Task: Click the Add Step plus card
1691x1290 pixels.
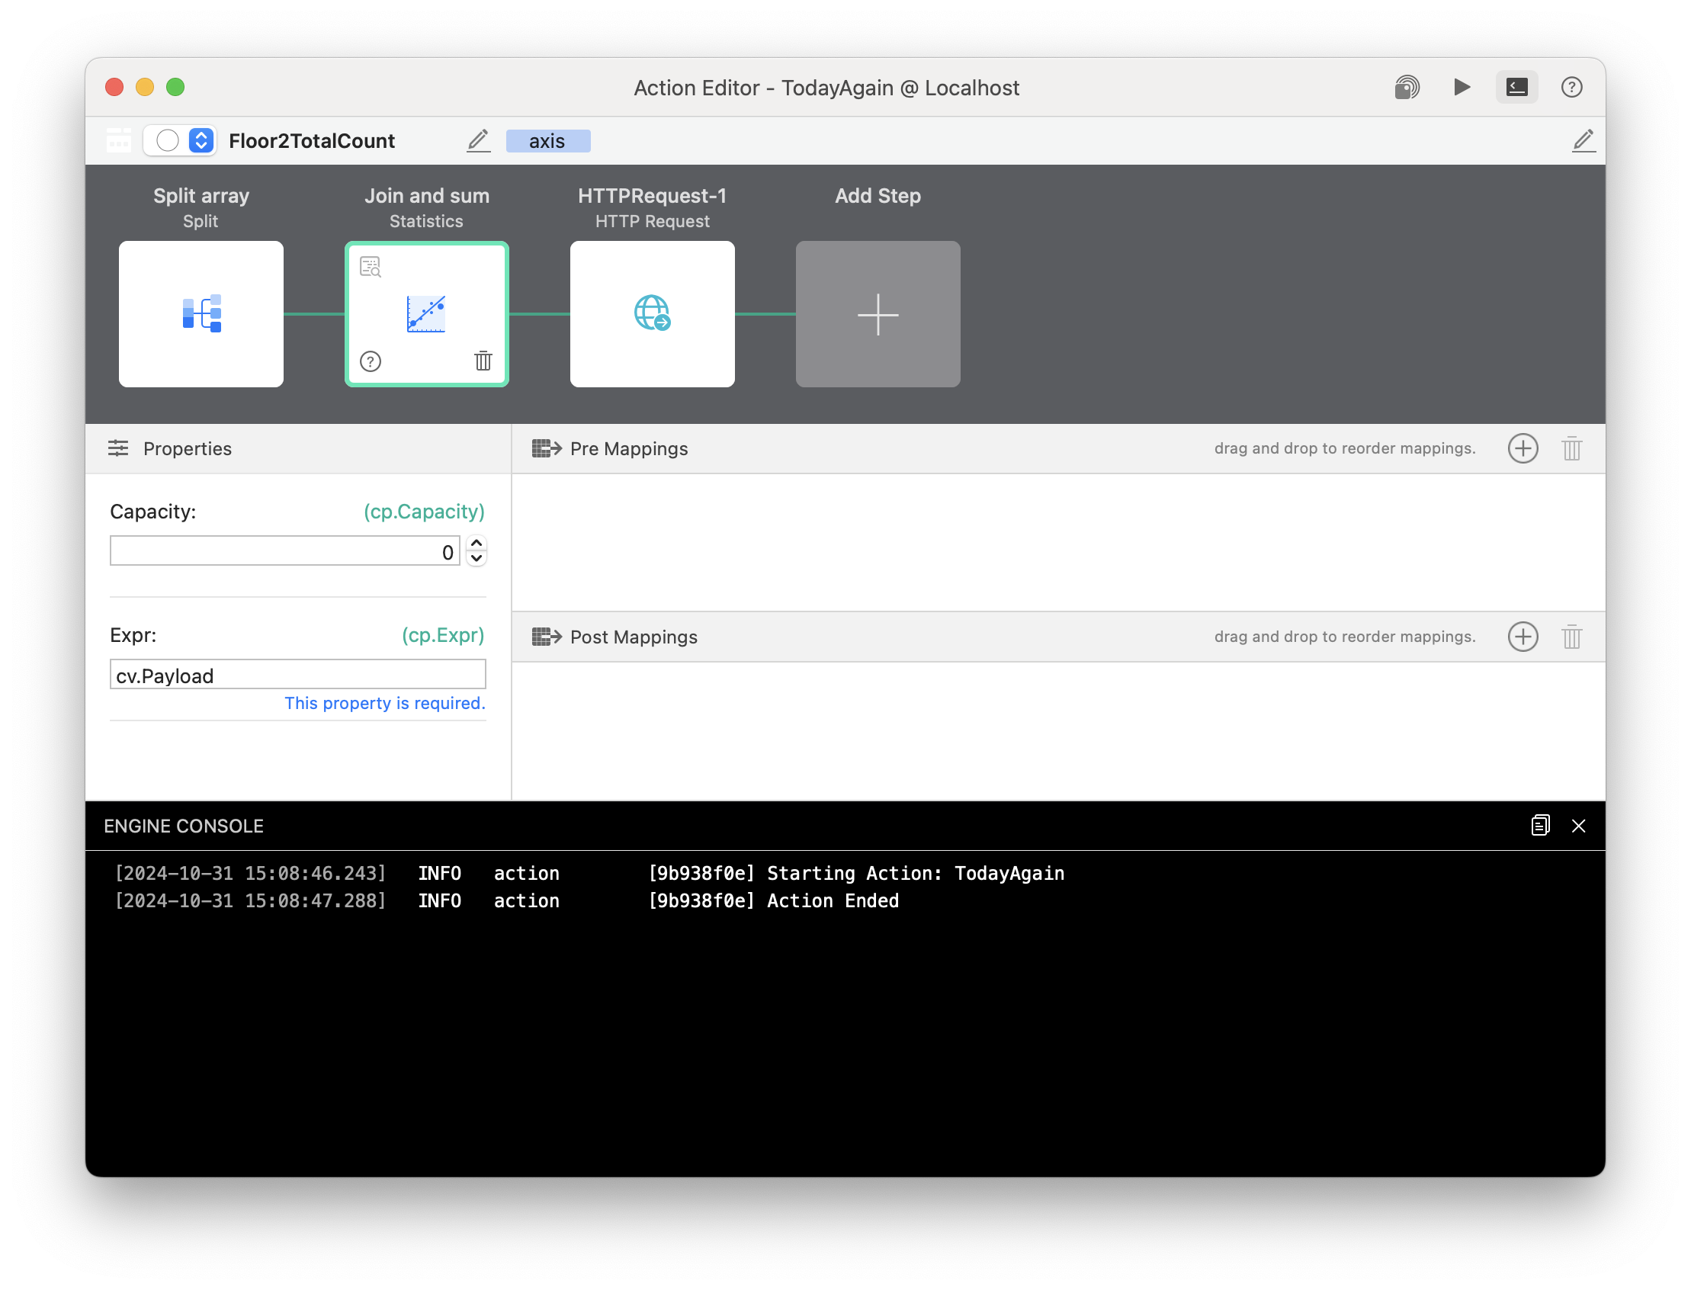Action: [878, 314]
